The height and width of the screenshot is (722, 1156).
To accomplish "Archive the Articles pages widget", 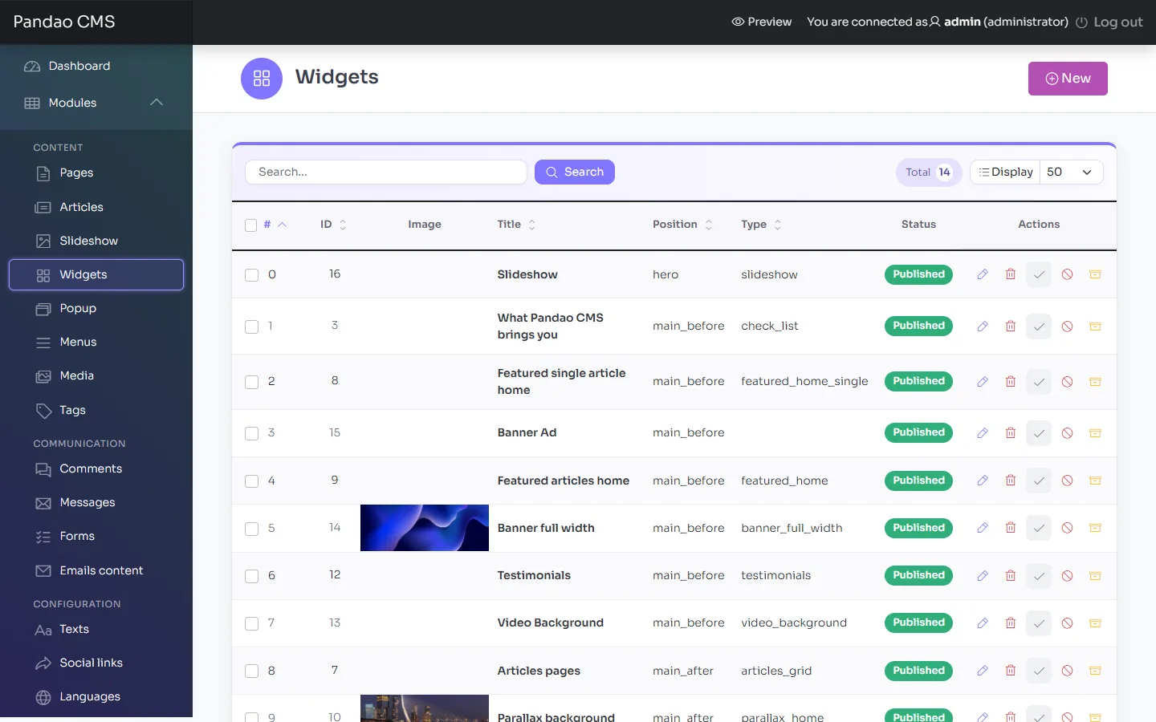I will tap(1095, 671).
